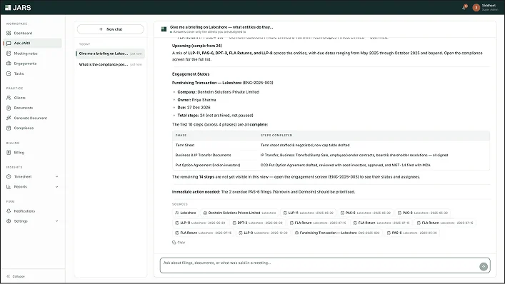The image size is (505, 284).
Task: Expand the Reports submenu chevron
Action: point(56,187)
